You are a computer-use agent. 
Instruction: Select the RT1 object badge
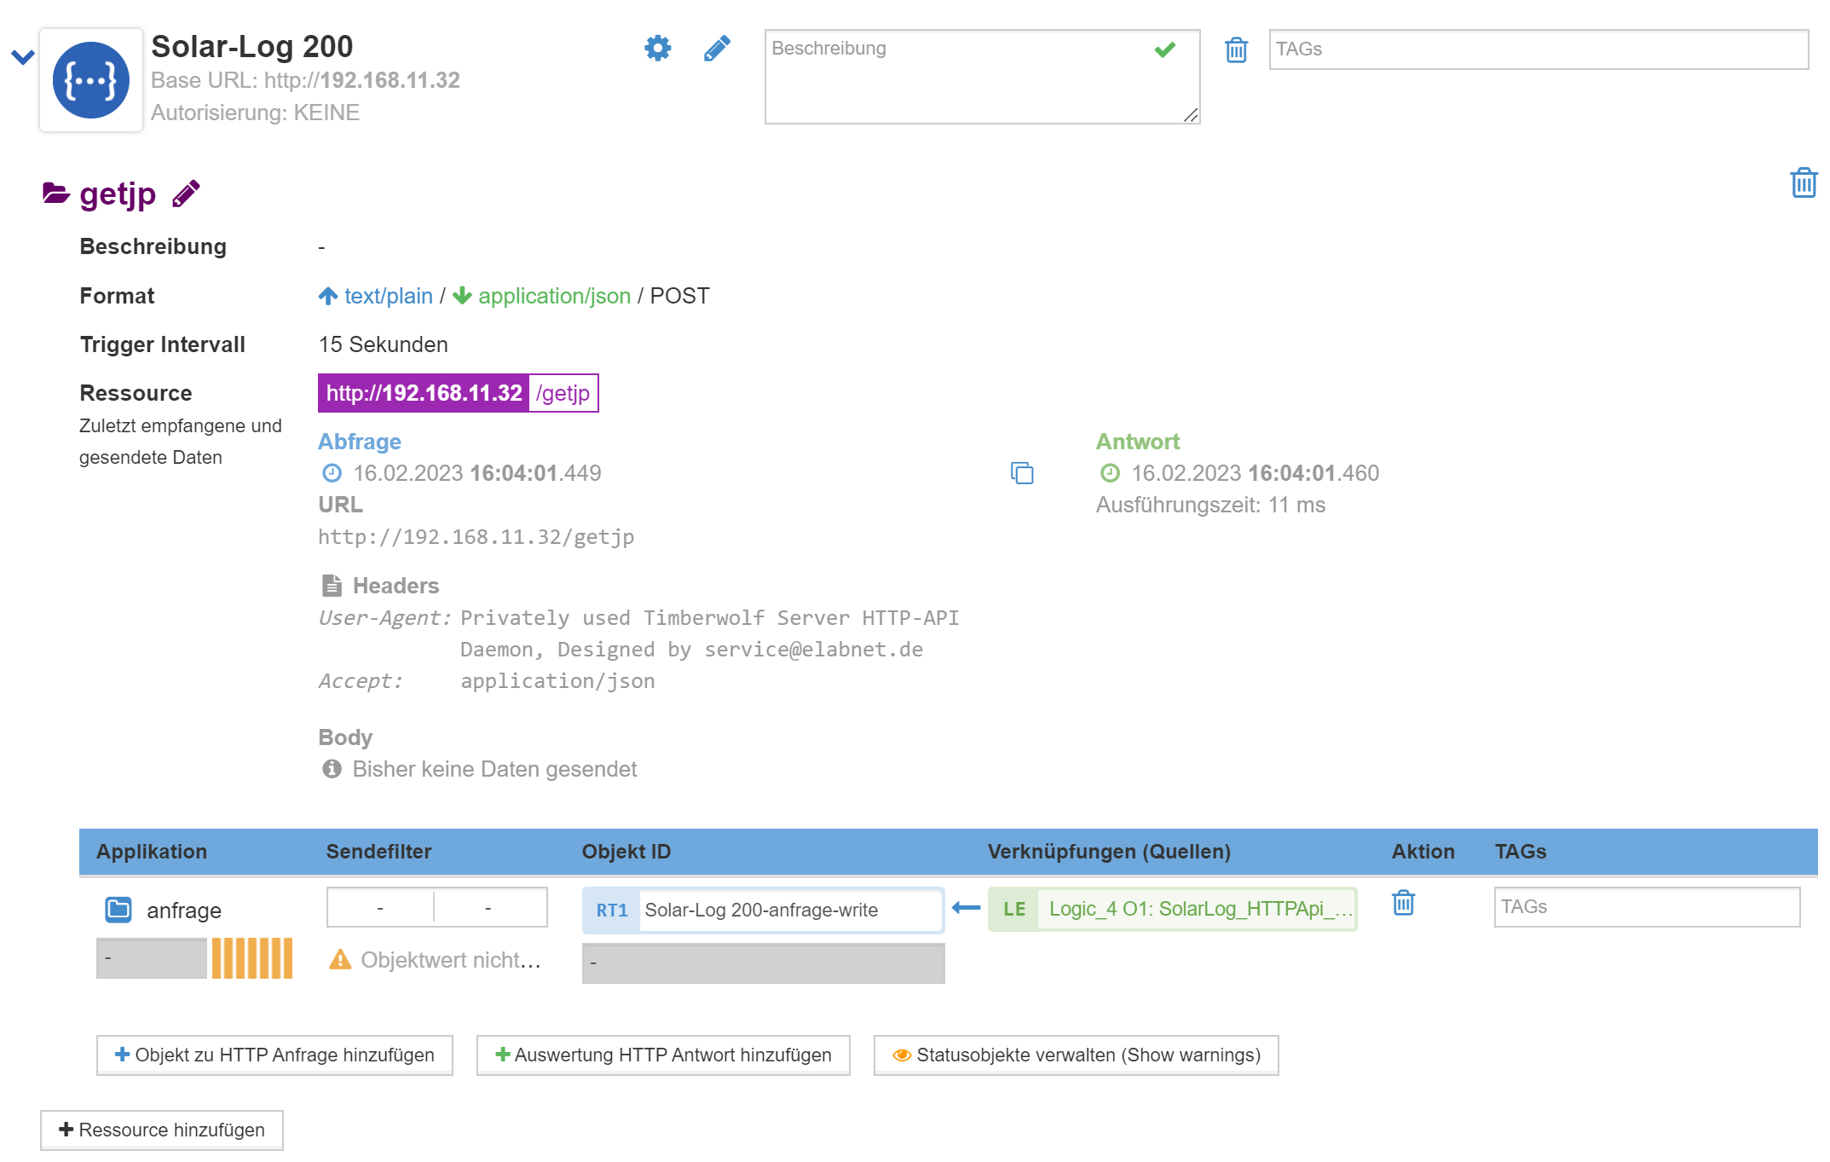612,911
